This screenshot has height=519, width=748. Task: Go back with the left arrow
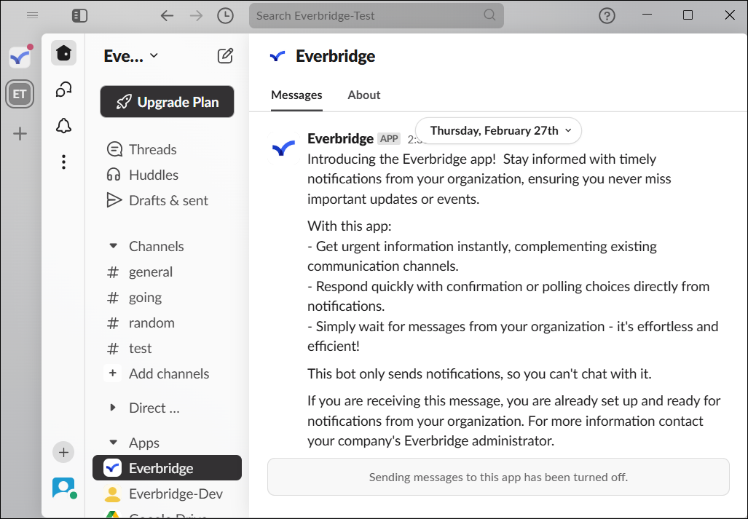[167, 16]
